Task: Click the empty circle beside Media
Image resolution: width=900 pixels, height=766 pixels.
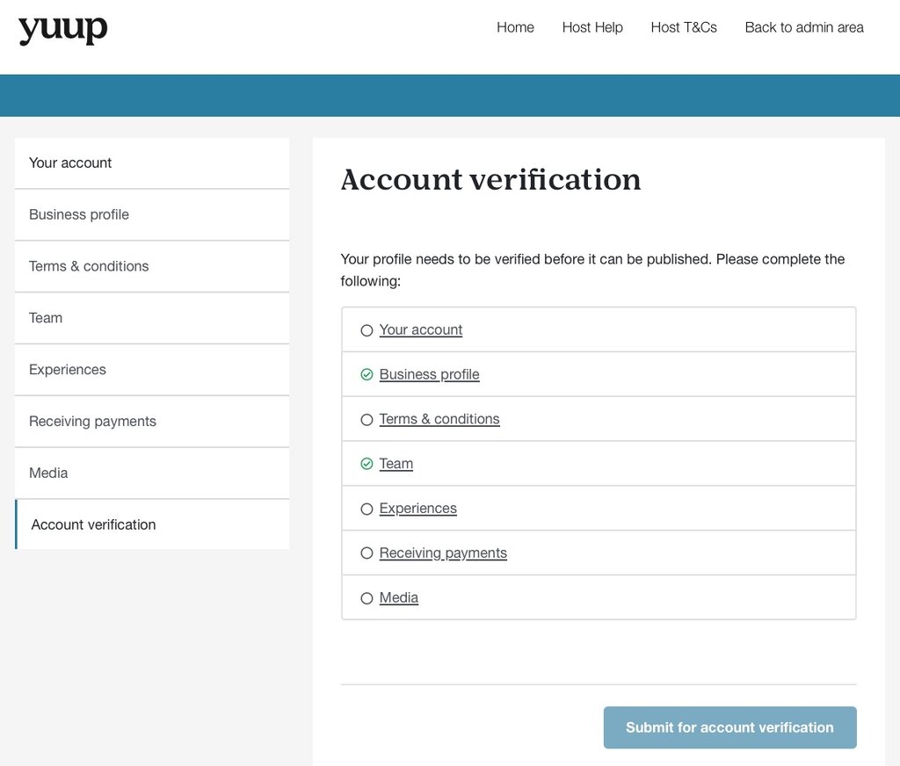Action: tap(367, 598)
